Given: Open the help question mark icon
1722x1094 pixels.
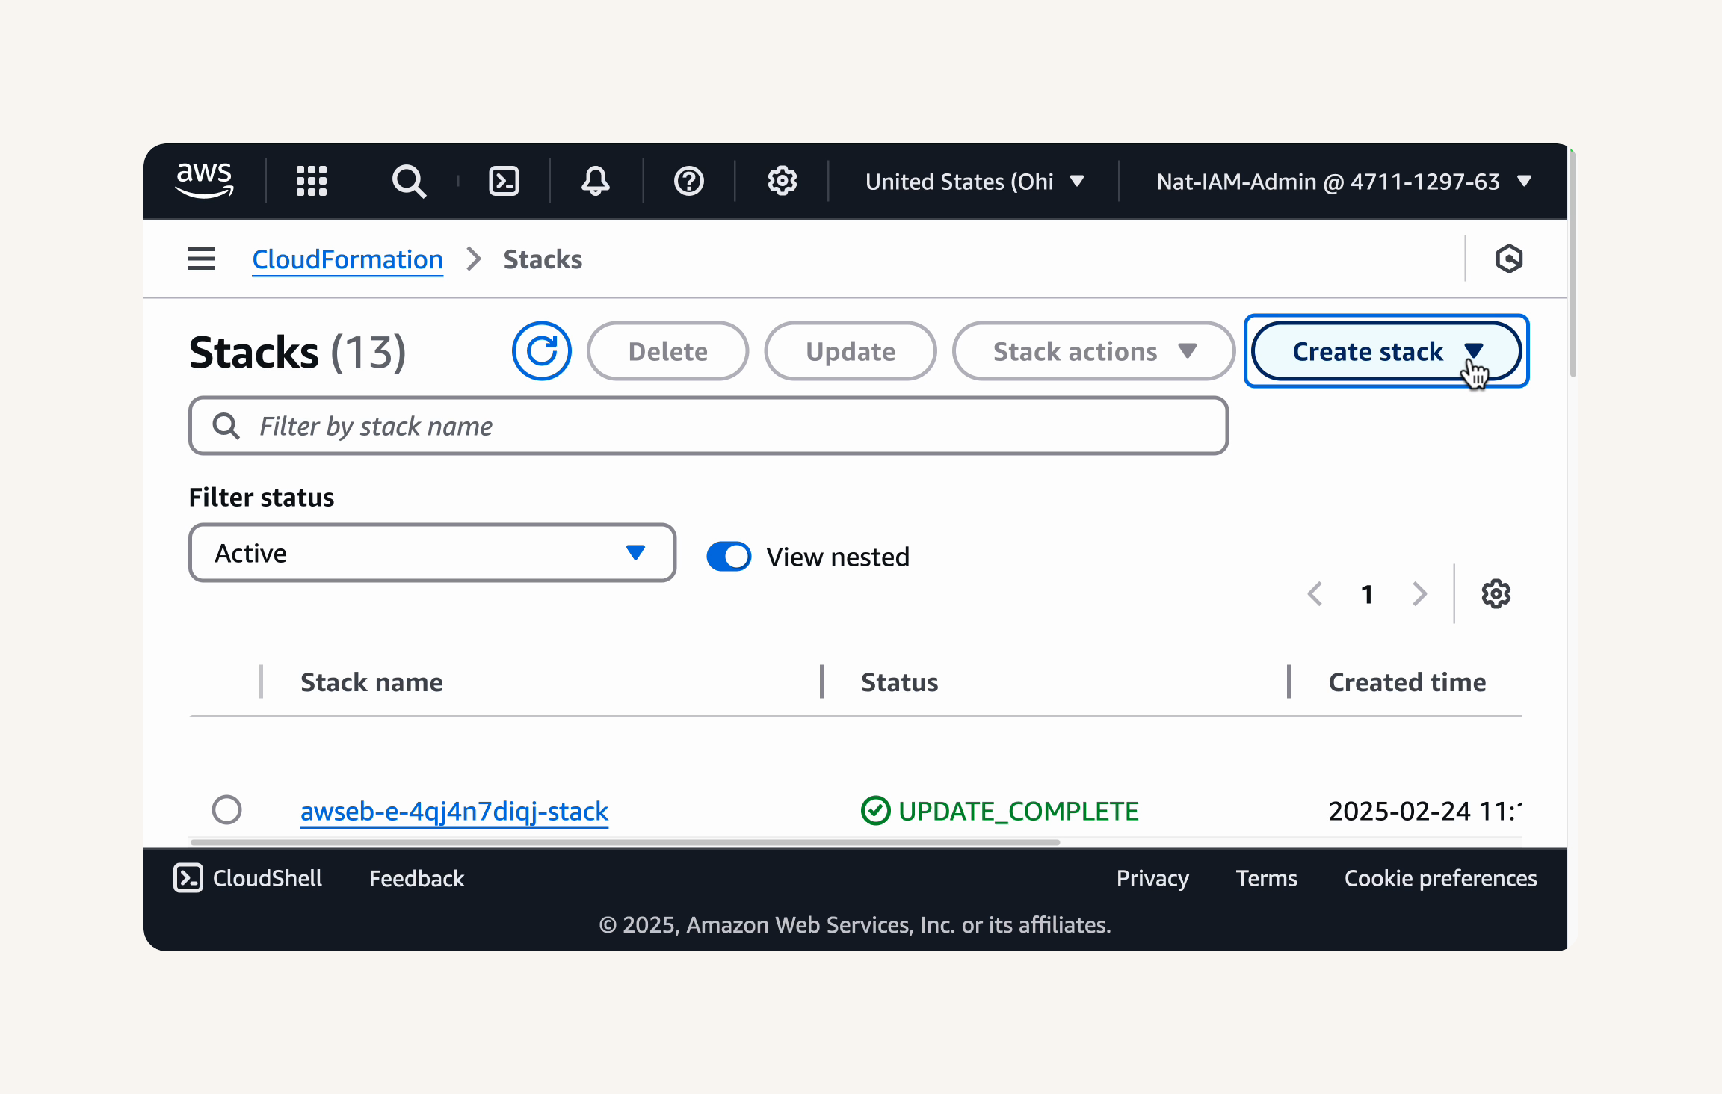Looking at the screenshot, I should 688,181.
